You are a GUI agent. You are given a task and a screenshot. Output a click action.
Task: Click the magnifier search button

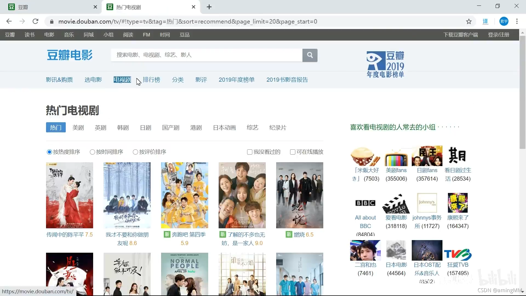click(x=310, y=55)
